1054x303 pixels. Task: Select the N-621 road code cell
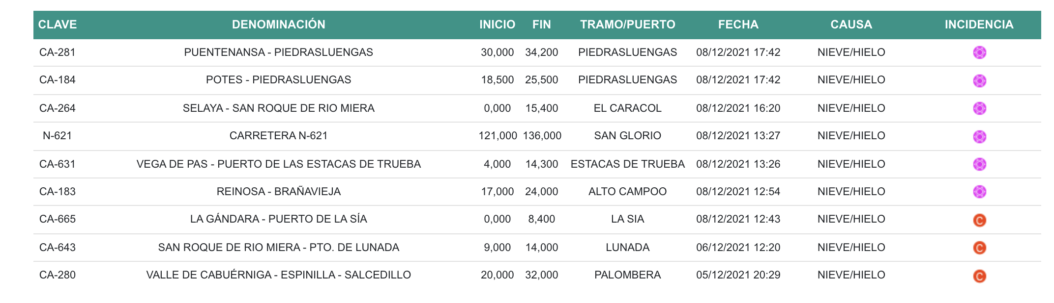(x=58, y=136)
